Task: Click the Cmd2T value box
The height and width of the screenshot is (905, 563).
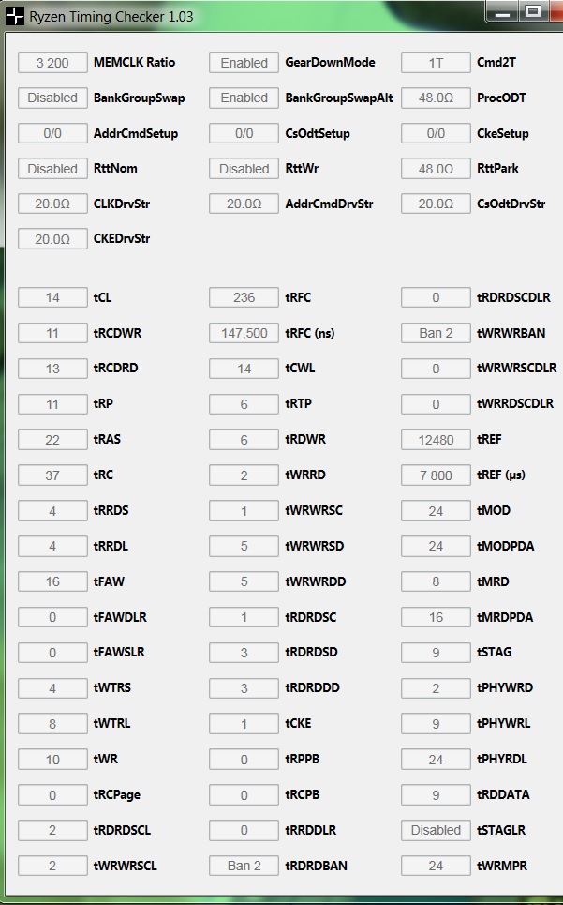Action: point(436,63)
